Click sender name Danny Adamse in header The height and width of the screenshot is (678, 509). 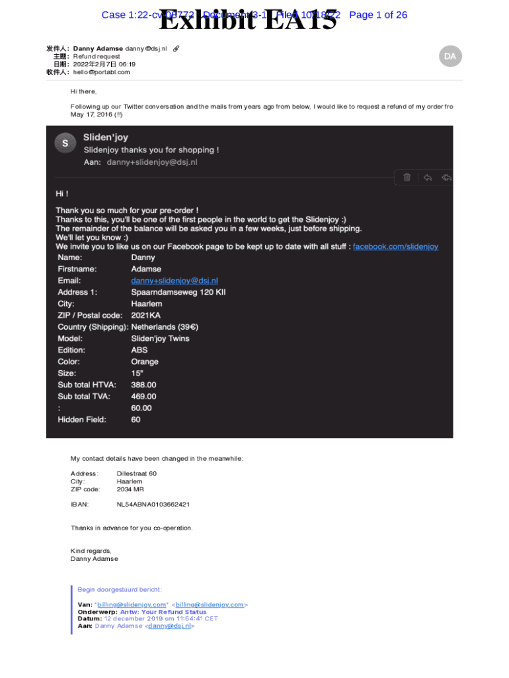[98, 49]
